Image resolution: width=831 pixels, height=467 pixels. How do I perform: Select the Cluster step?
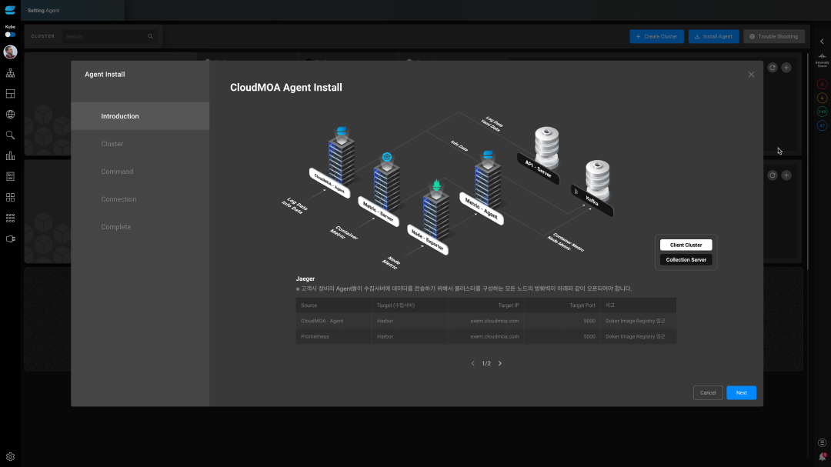point(141,144)
